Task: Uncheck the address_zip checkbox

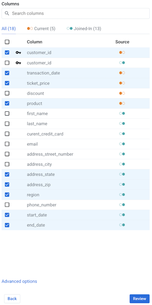Action: [7, 184]
